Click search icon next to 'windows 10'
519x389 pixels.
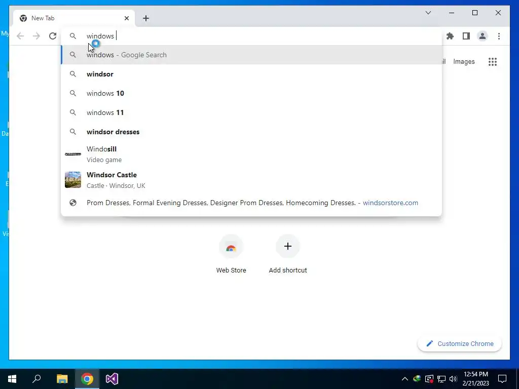pyautogui.click(x=73, y=93)
